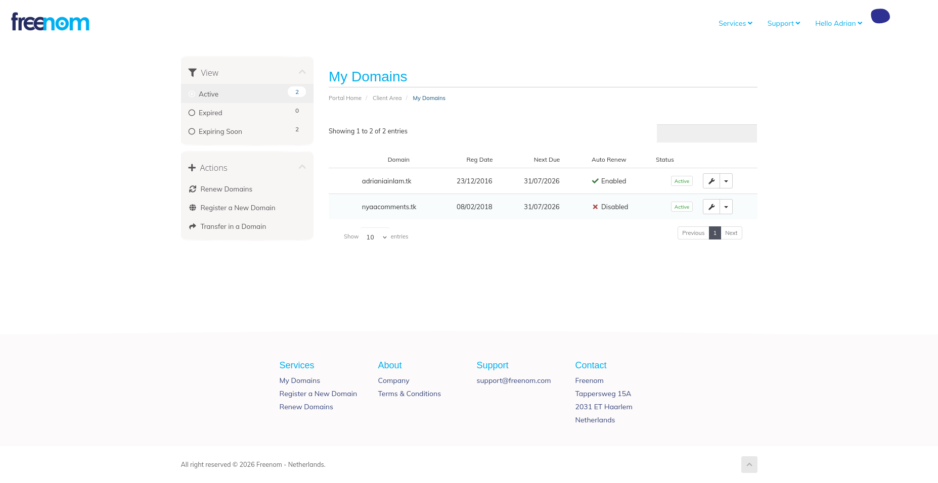
Task: Click the Freenom logo
Action: (x=50, y=22)
